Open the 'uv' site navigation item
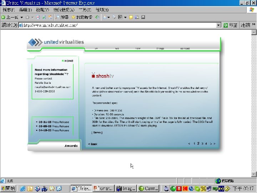The height and width of the screenshot is (193, 257). point(96,48)
